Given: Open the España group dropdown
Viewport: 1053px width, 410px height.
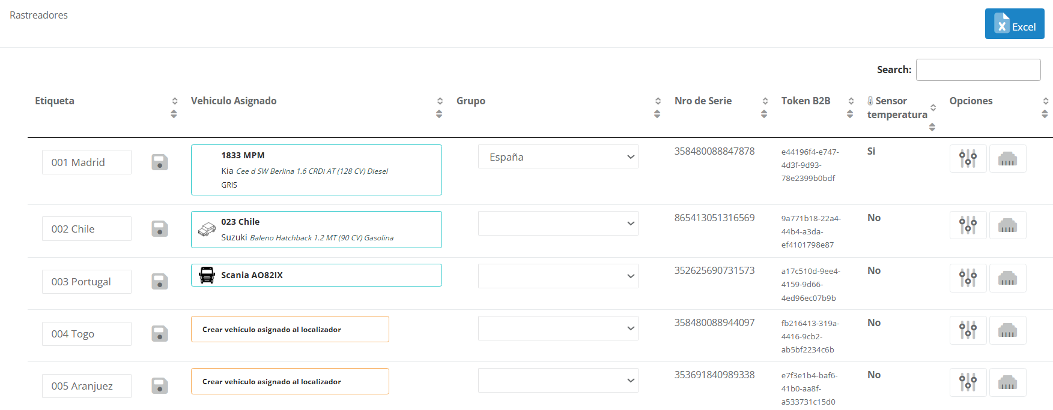Looking at the screenshot, I should pos(557,157).
